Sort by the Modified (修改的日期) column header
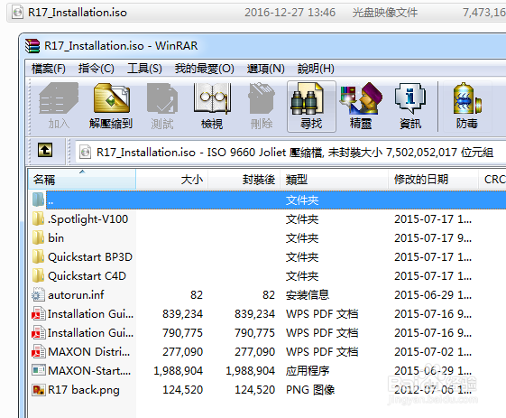 pos(433,179)
